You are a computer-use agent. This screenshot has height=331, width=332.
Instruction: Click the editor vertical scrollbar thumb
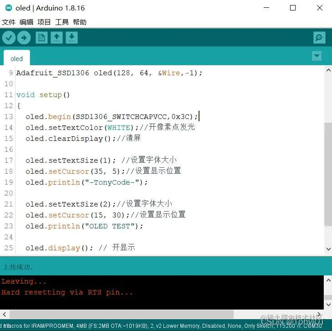328,174
